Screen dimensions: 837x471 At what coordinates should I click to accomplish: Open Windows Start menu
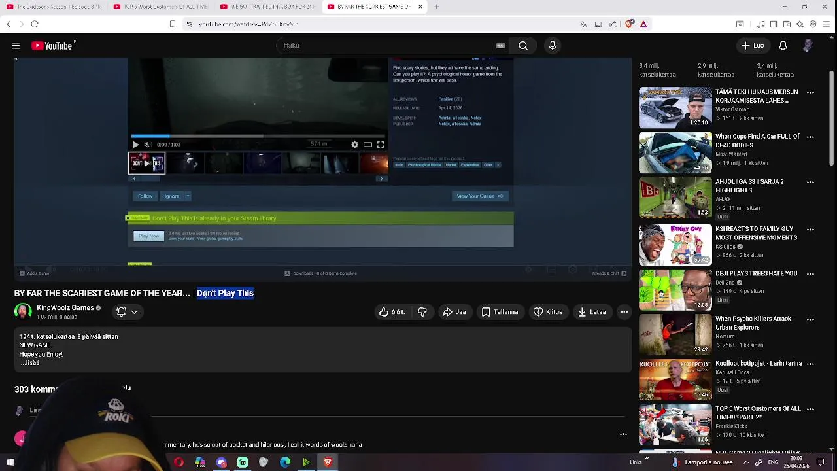10,462
